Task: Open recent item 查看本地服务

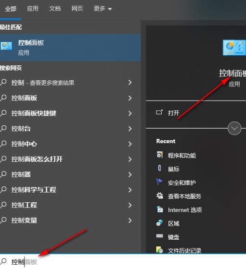Action: [184, 196]
